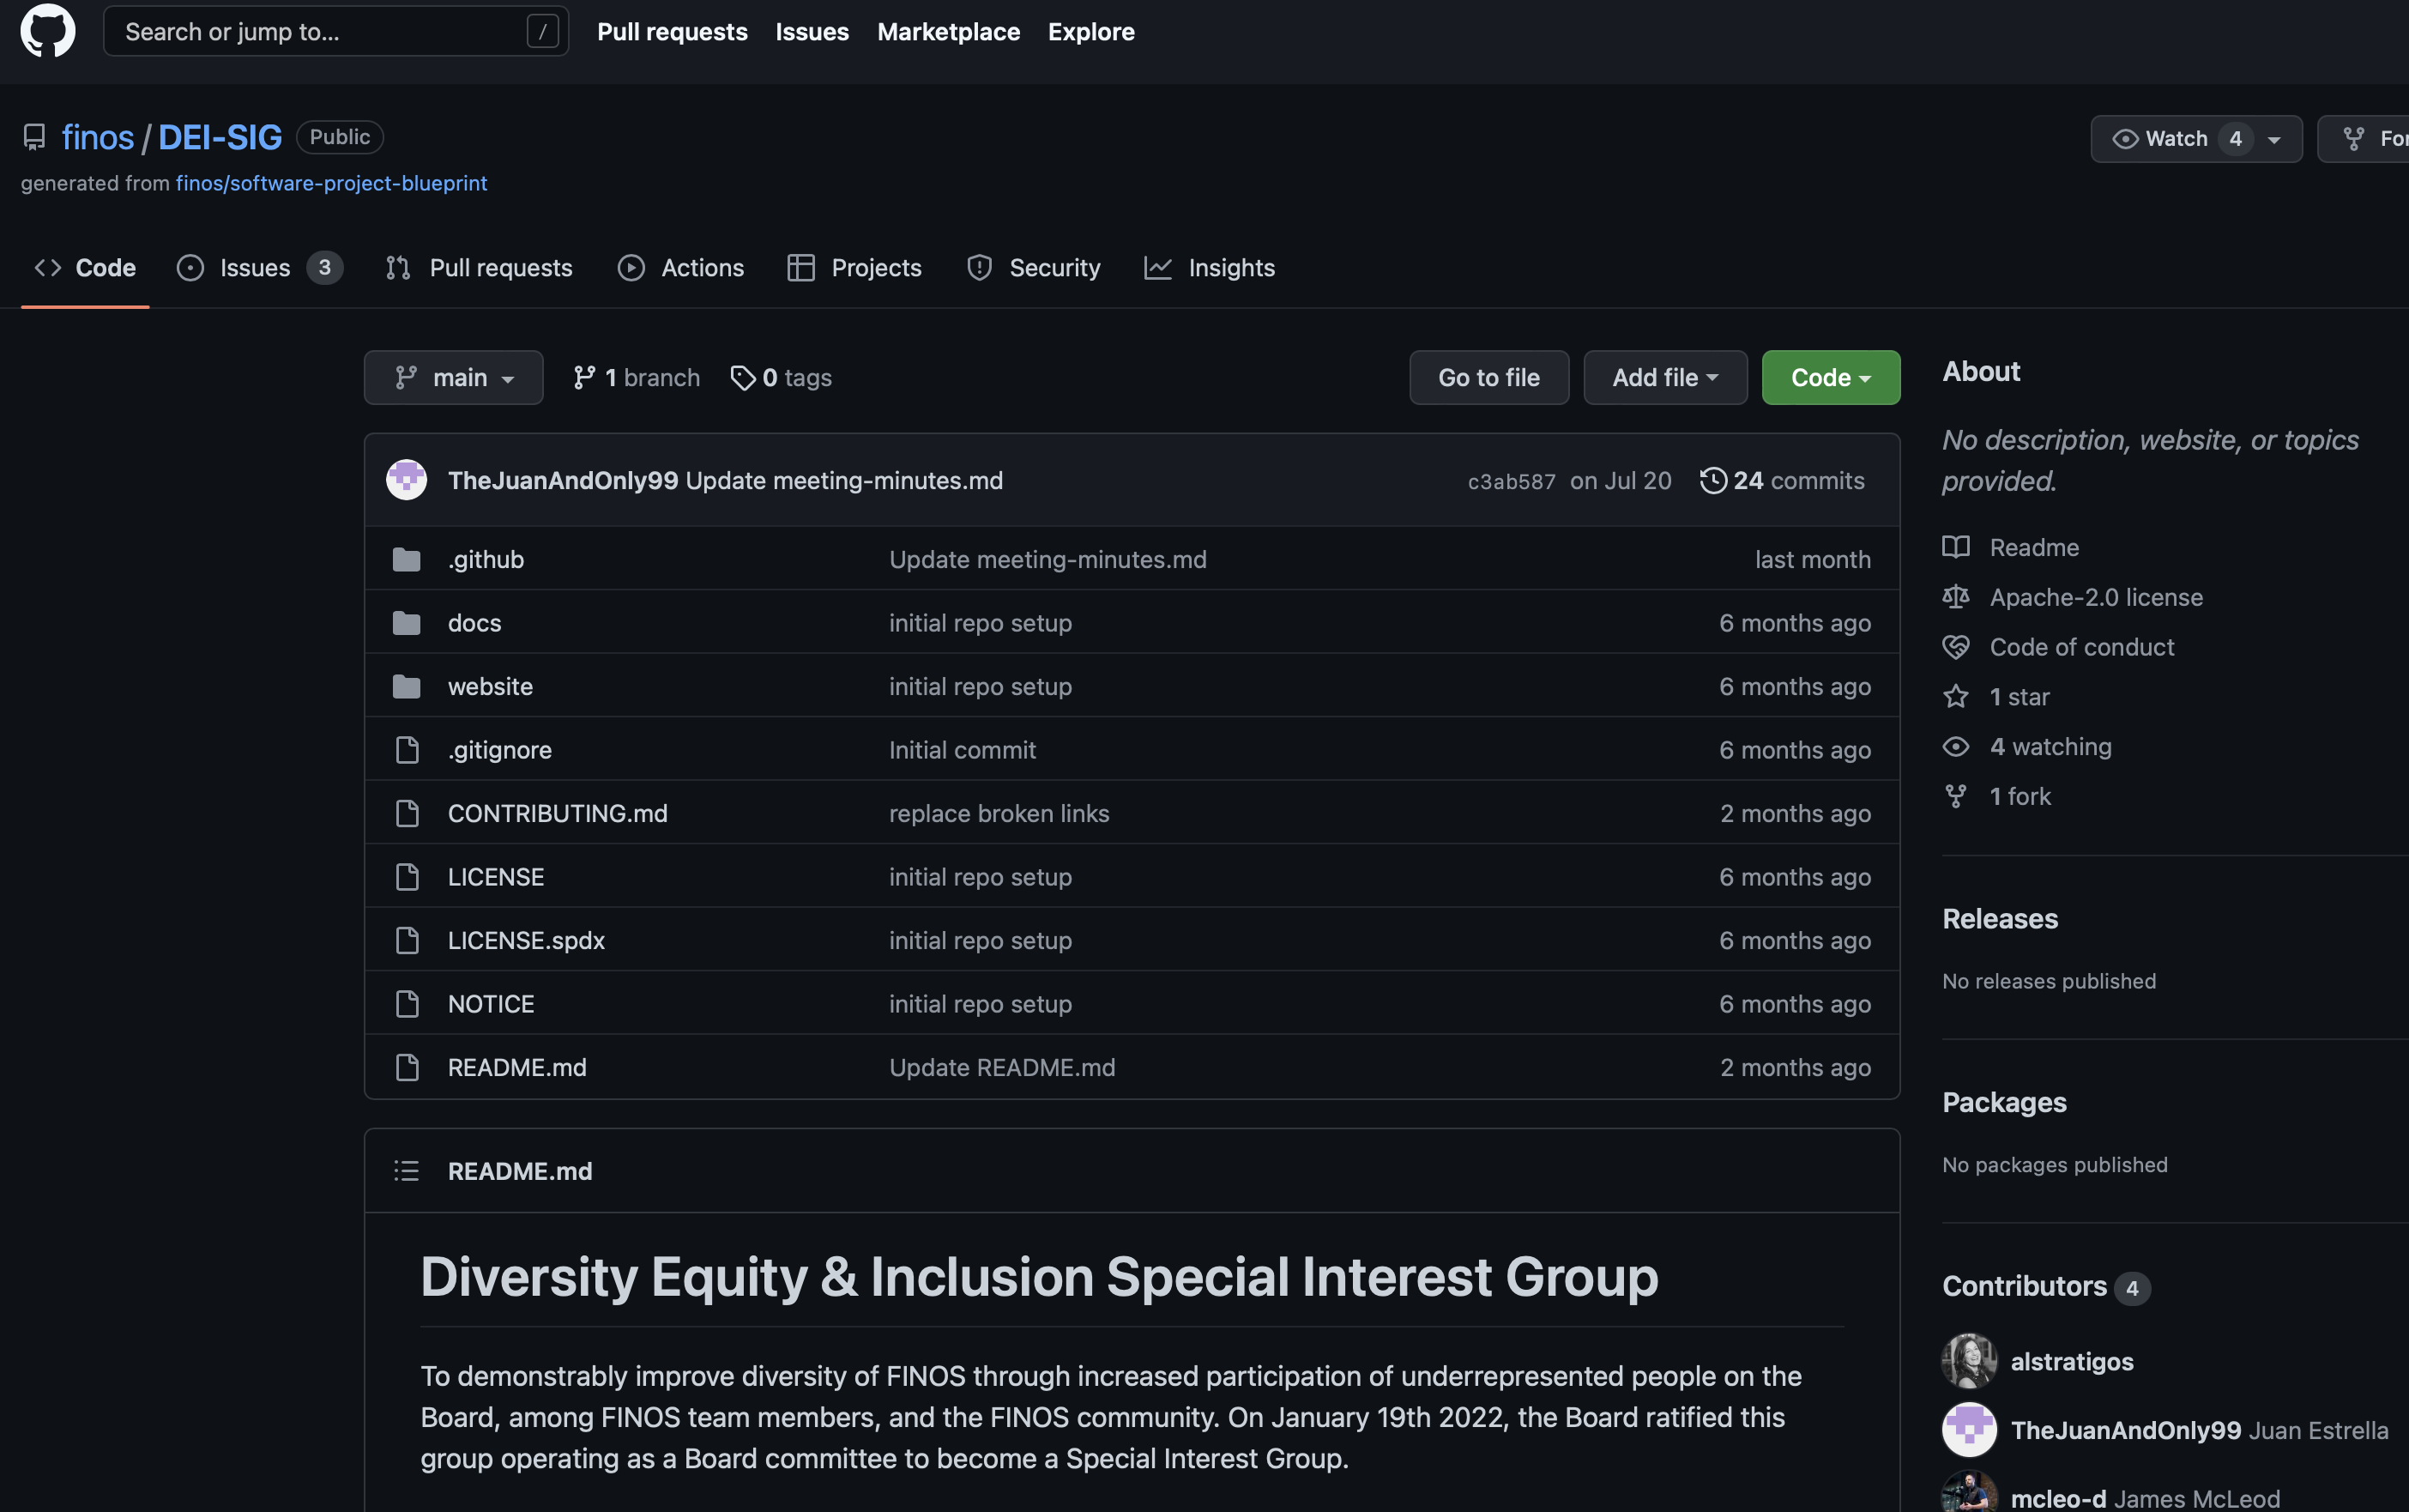Open Marketplace in the top navigation
Image resolution: width=2409 pixels, height=1512 pixels.
[x=949, y=32]
